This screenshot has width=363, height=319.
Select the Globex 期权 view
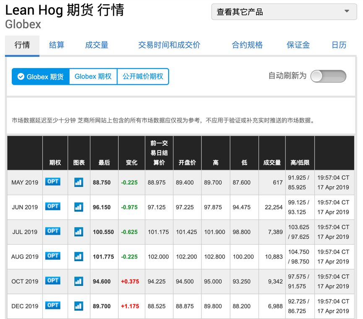tap(93, 76)
